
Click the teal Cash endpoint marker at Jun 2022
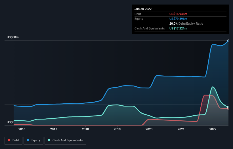coord(228,107)
